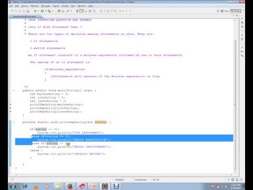Click the New Java Package icon

(x=59, y=11)
